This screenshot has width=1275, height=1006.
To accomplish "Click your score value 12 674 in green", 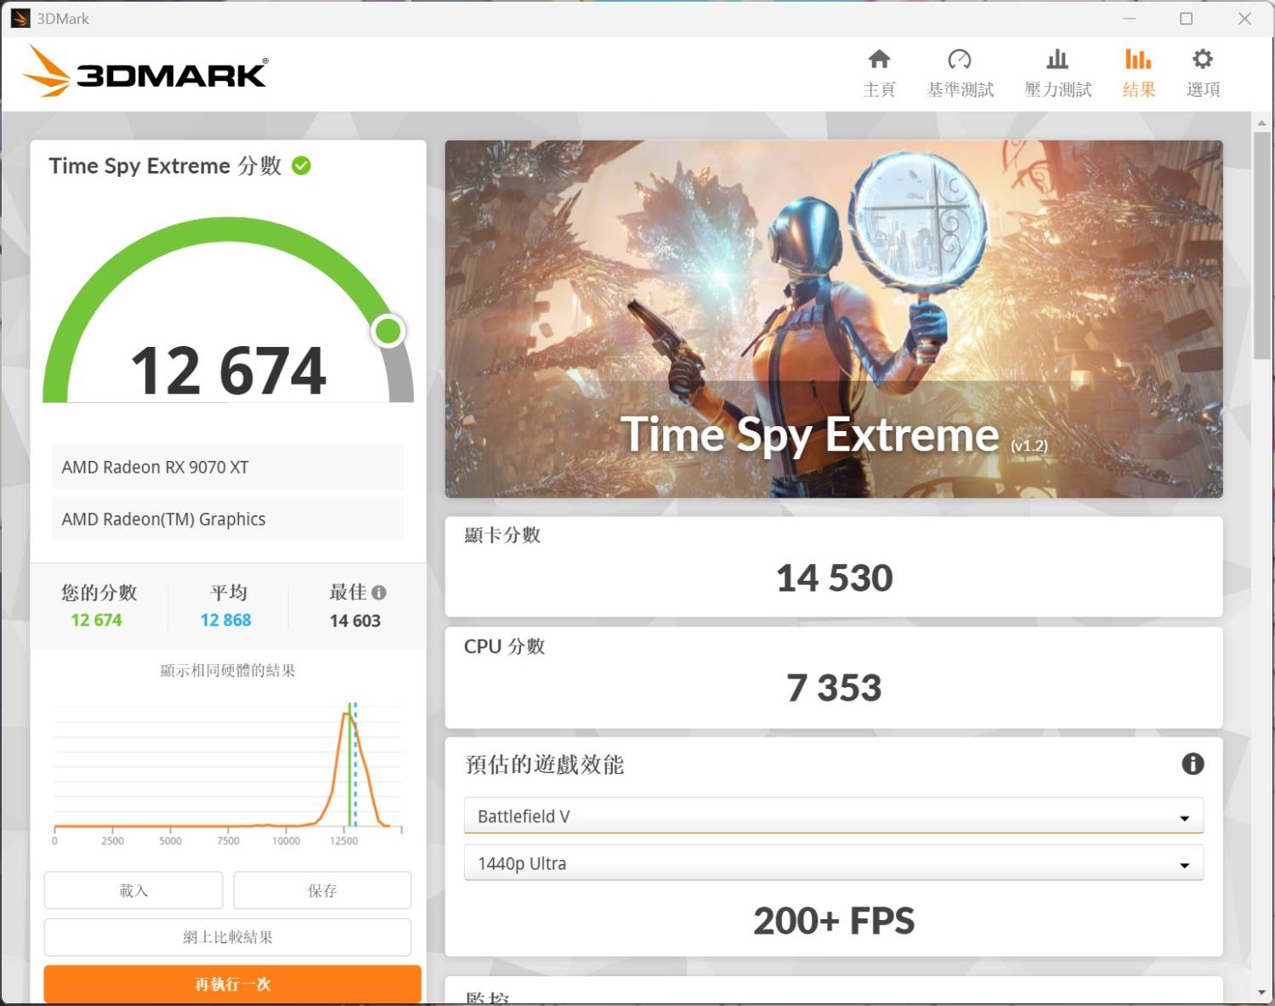I will tap(96, 620).
